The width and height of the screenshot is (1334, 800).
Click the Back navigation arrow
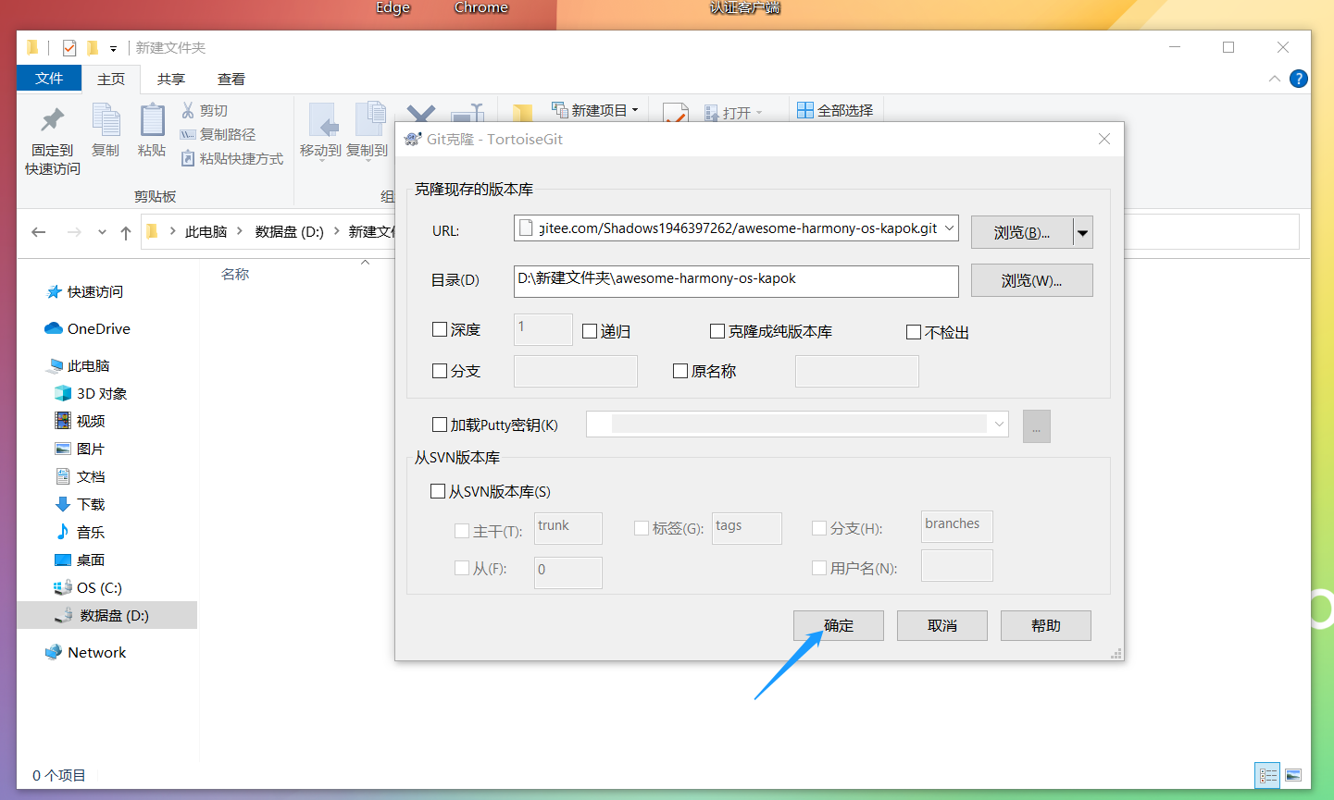click(39, 232)
